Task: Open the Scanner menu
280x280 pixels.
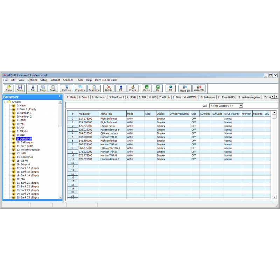Action: coord(68,80)
